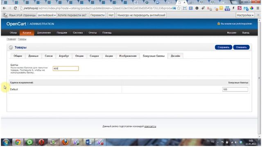The width and height of the screenshot is (262, 147).
Task: Open the Настройки translate options dropdown
Action: (245, 15)
